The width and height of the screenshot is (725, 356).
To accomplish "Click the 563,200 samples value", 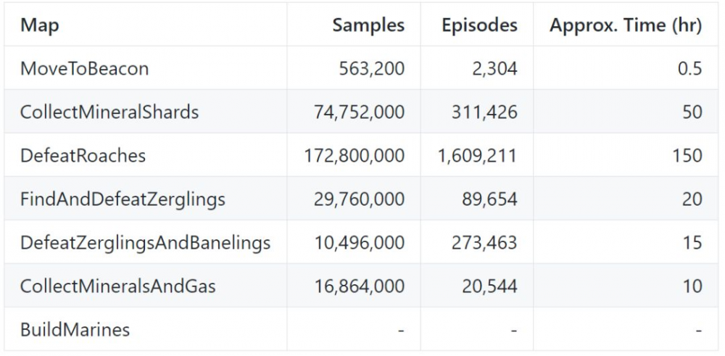I will [x=372, y=69].
